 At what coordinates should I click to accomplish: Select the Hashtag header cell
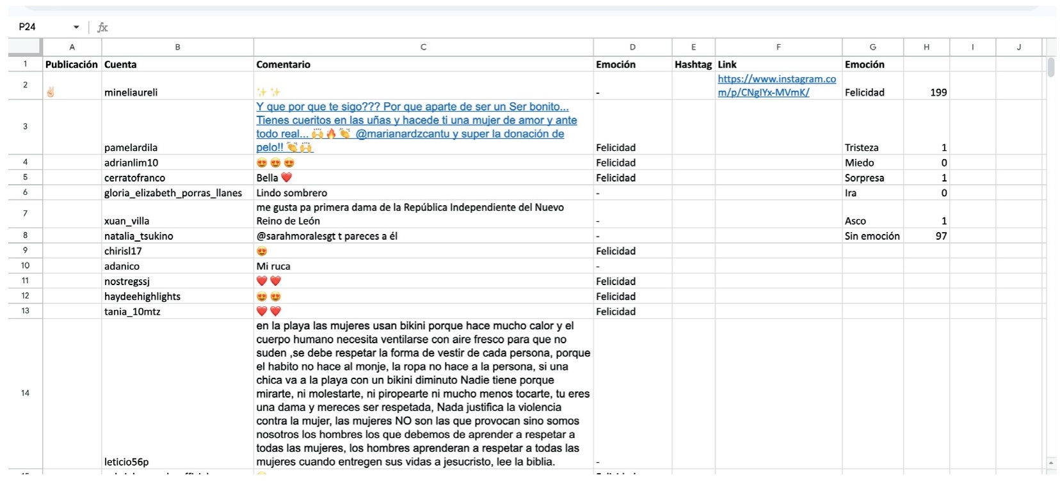pos(693,65)
